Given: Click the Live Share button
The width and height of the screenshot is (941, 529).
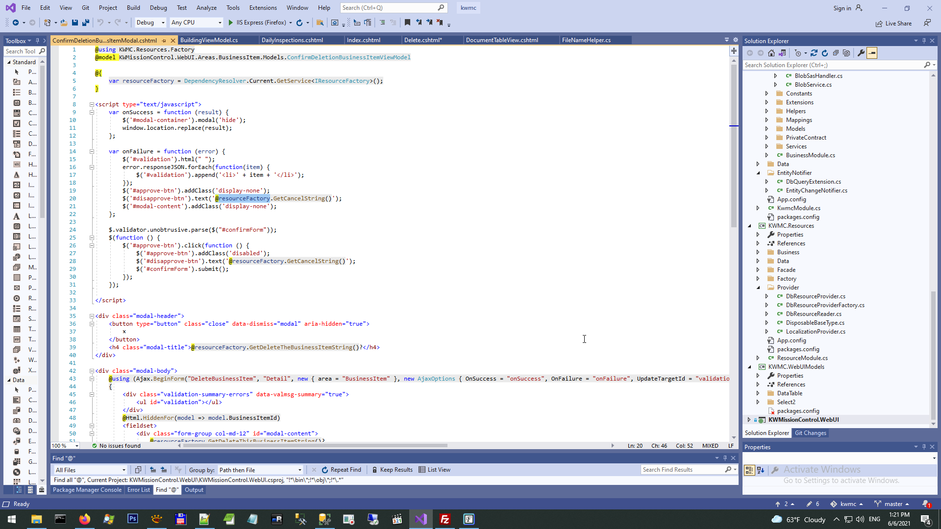Looking at the screenshot, I should [x=893, y=24].
